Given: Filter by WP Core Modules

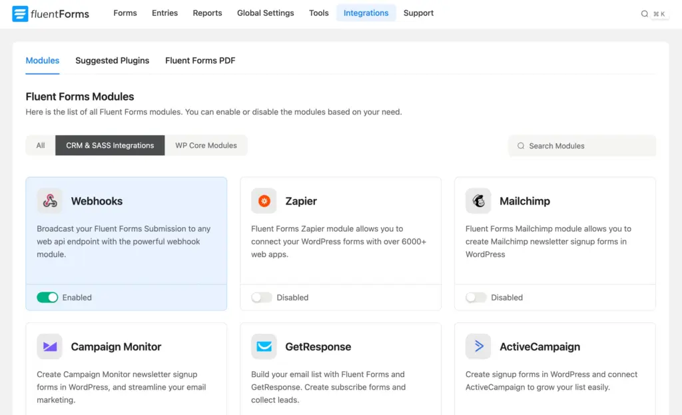Looking at the screenshot, I should 206,145.
